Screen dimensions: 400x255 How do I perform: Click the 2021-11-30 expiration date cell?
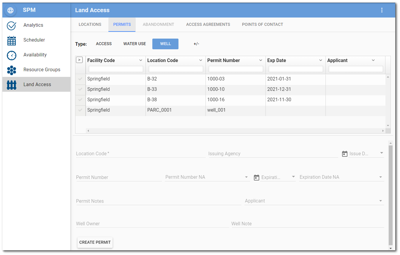click(x=296, y=100)
